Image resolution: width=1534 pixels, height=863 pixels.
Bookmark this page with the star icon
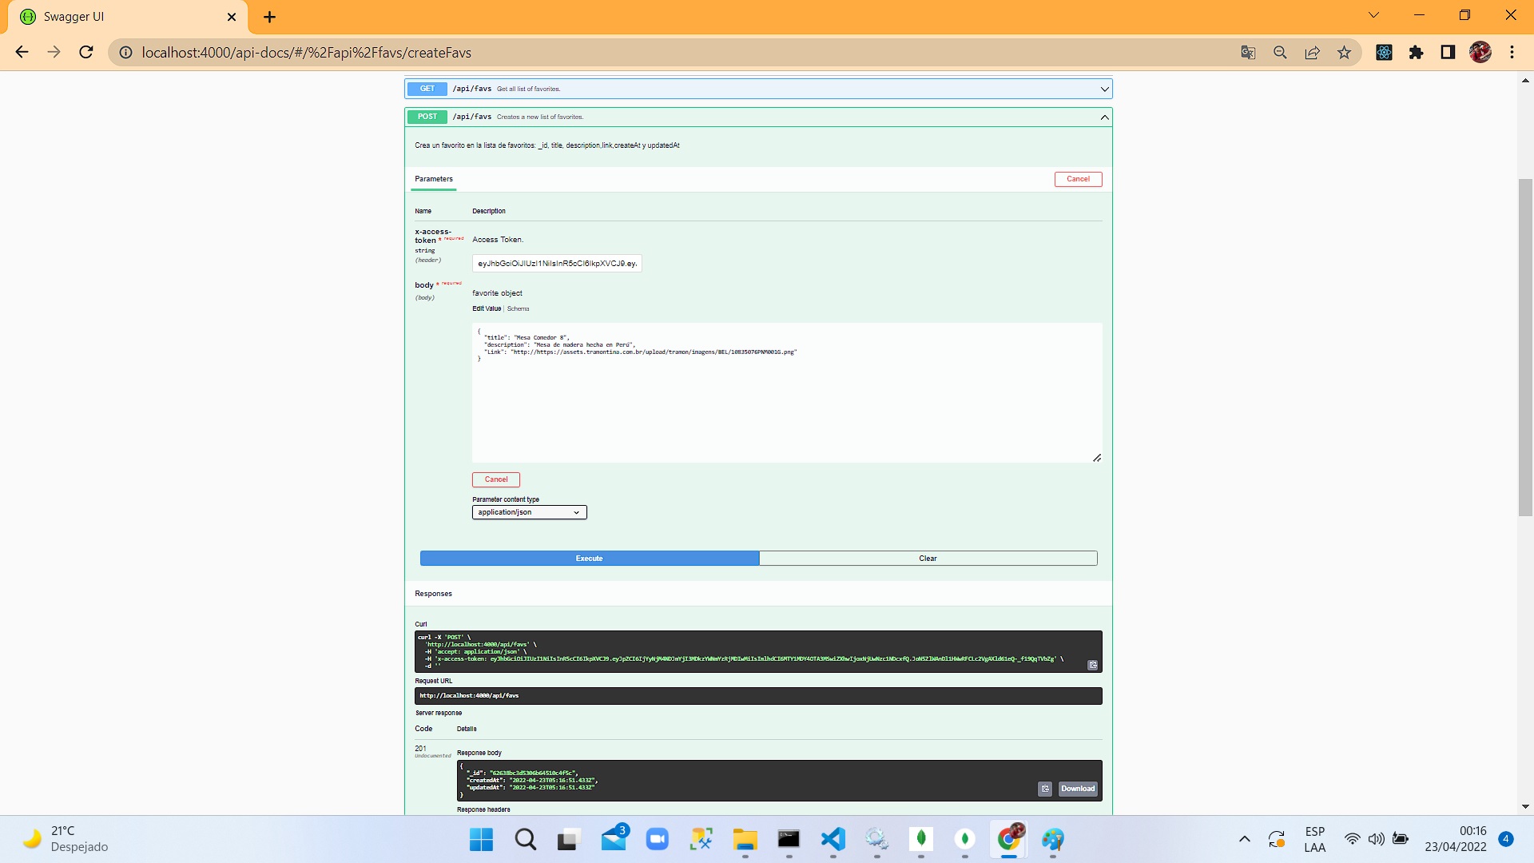coord(1344,53)
